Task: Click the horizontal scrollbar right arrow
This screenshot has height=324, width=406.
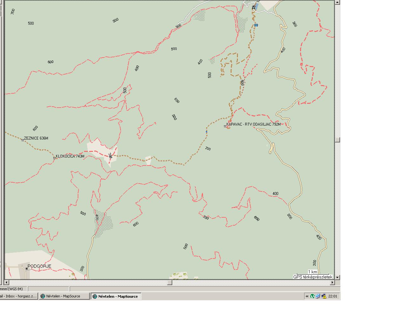Action: pos(332,282)
